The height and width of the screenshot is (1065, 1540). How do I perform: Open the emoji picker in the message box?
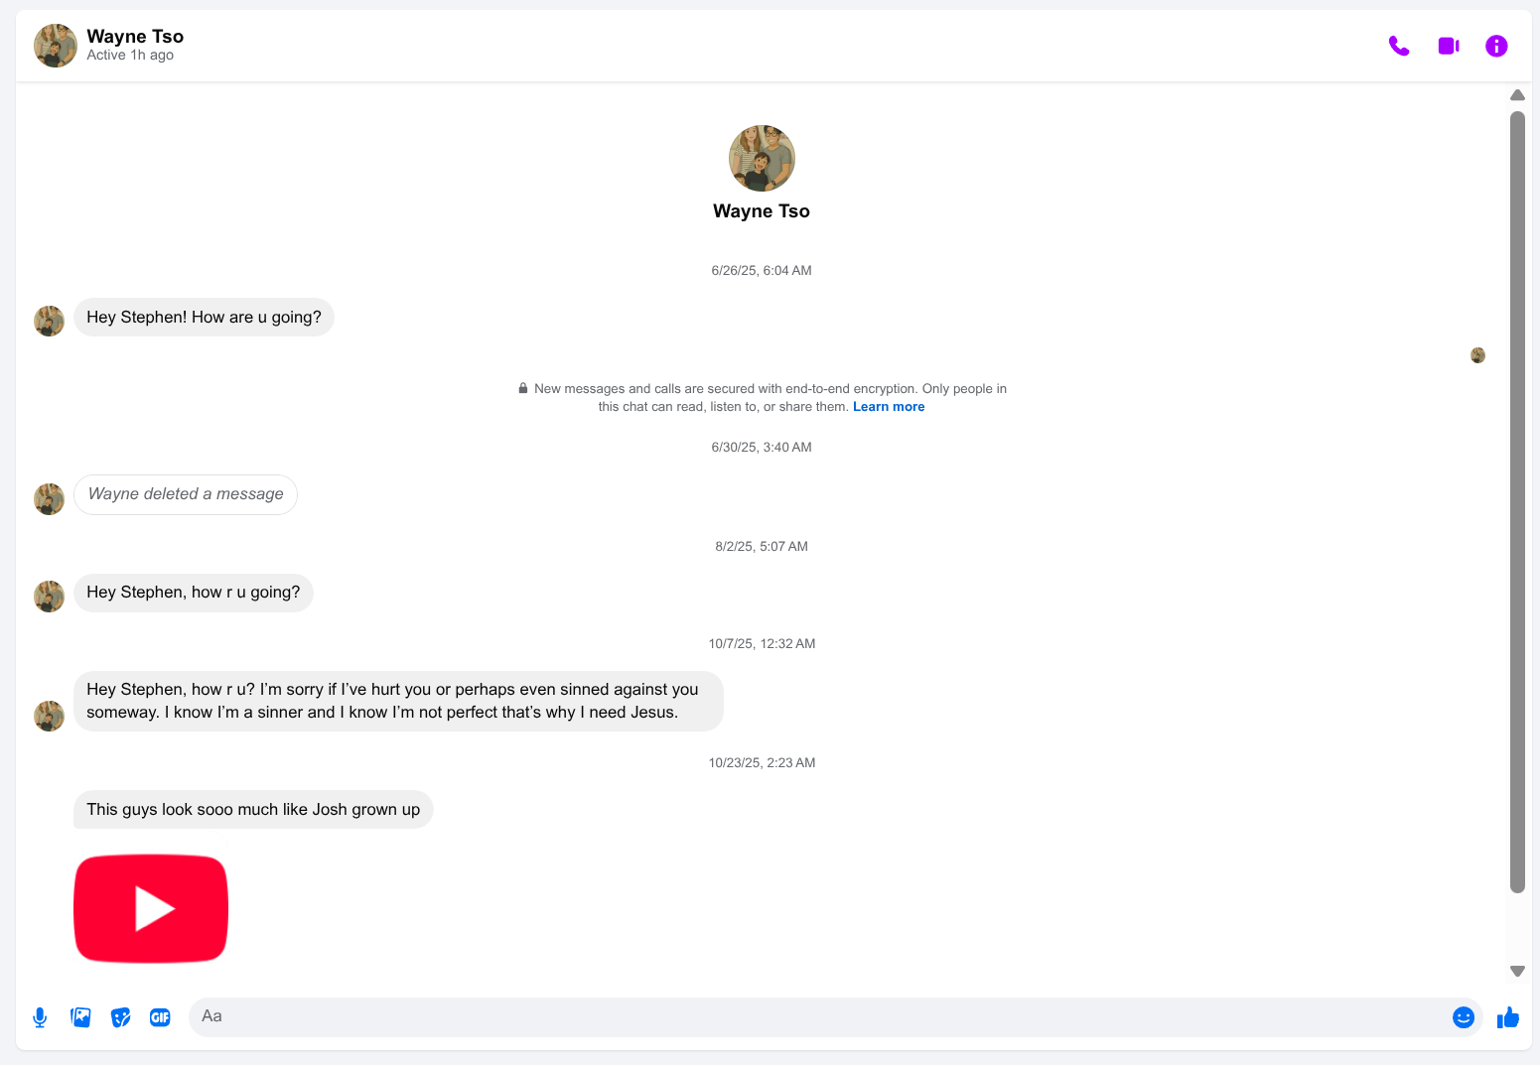1463,1017
